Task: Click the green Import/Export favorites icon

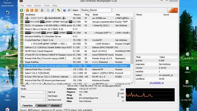Action: pyautogui.click(x=58, y=10)
